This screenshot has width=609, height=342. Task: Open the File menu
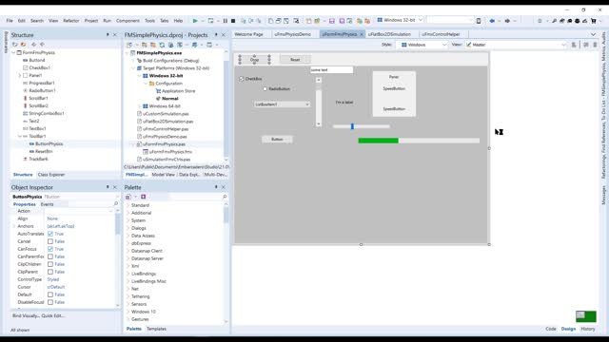(10, 21)
